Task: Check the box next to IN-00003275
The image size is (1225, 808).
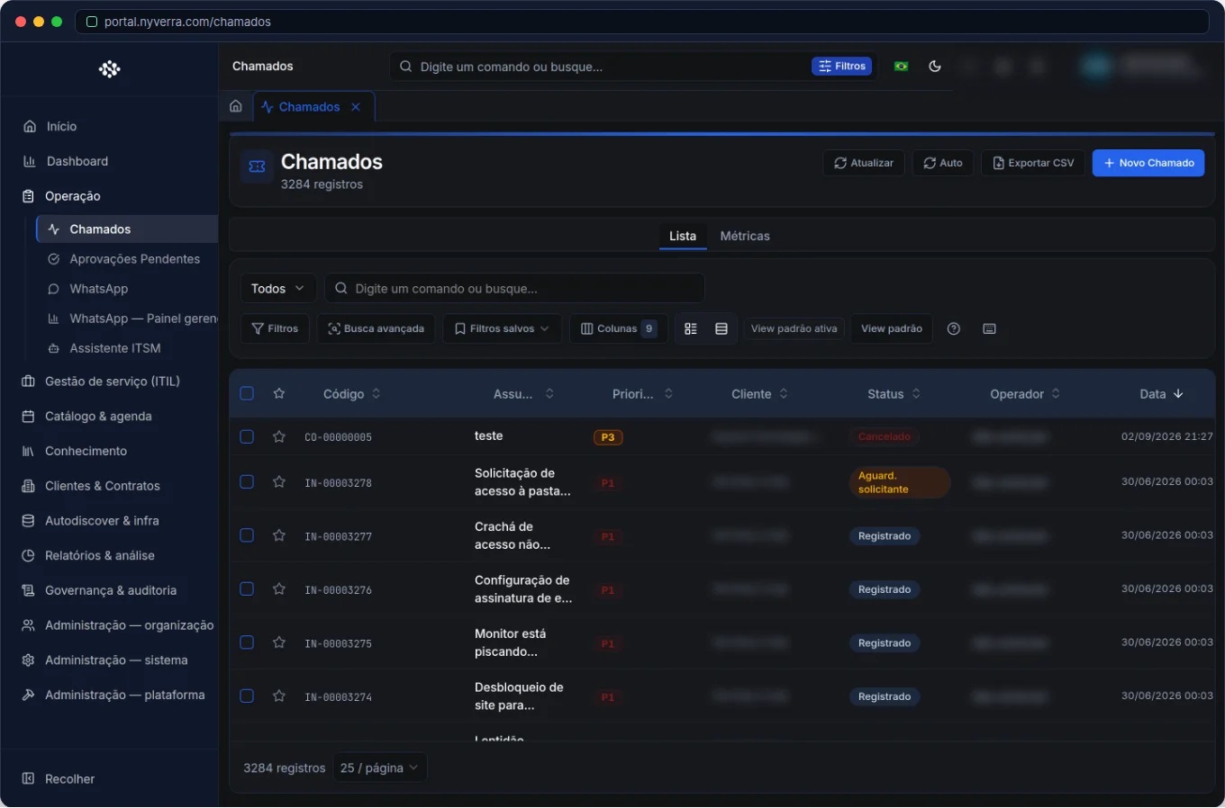Action: tap(247, 643)
